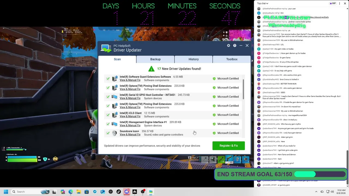Uncheck Intel Software Guard Extensions Software driver
349x196 pixels.
pos(108,79)
